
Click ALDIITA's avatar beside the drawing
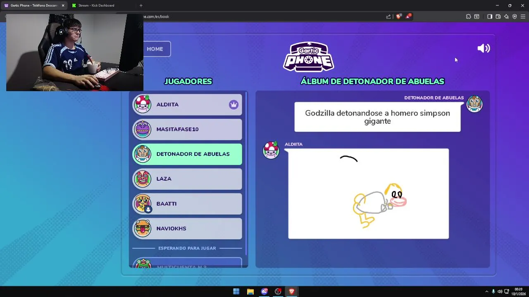click(x=271, y=150)
